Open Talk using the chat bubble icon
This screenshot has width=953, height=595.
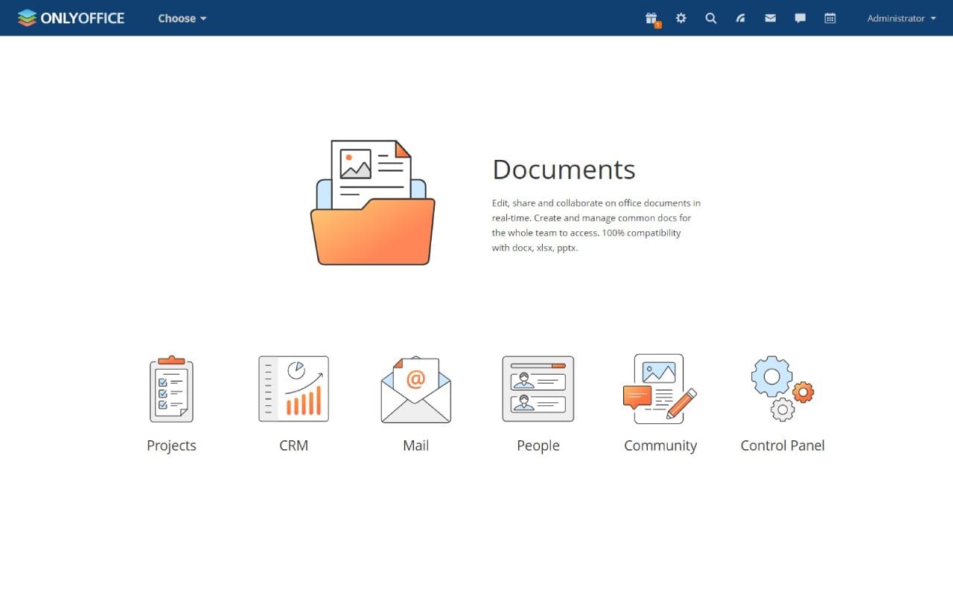[x=800, y=18]
